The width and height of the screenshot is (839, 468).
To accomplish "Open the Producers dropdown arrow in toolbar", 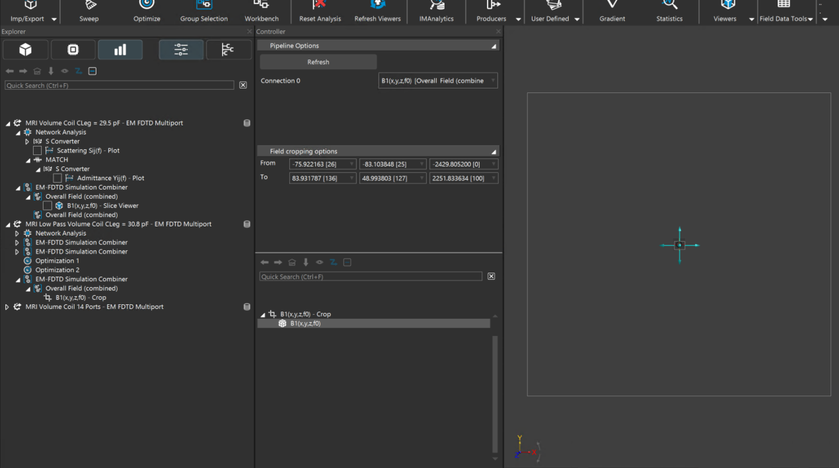I will pos(519,19).
